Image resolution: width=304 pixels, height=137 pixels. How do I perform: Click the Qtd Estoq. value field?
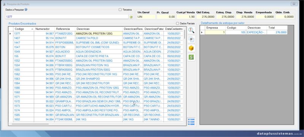click(206, 17)
